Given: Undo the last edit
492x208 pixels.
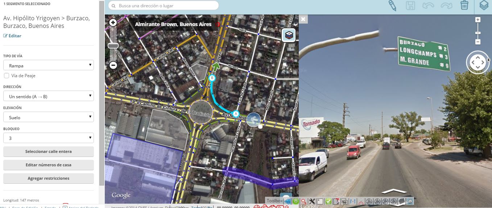Looking at the screenshot, I should [x=428, y=5].
